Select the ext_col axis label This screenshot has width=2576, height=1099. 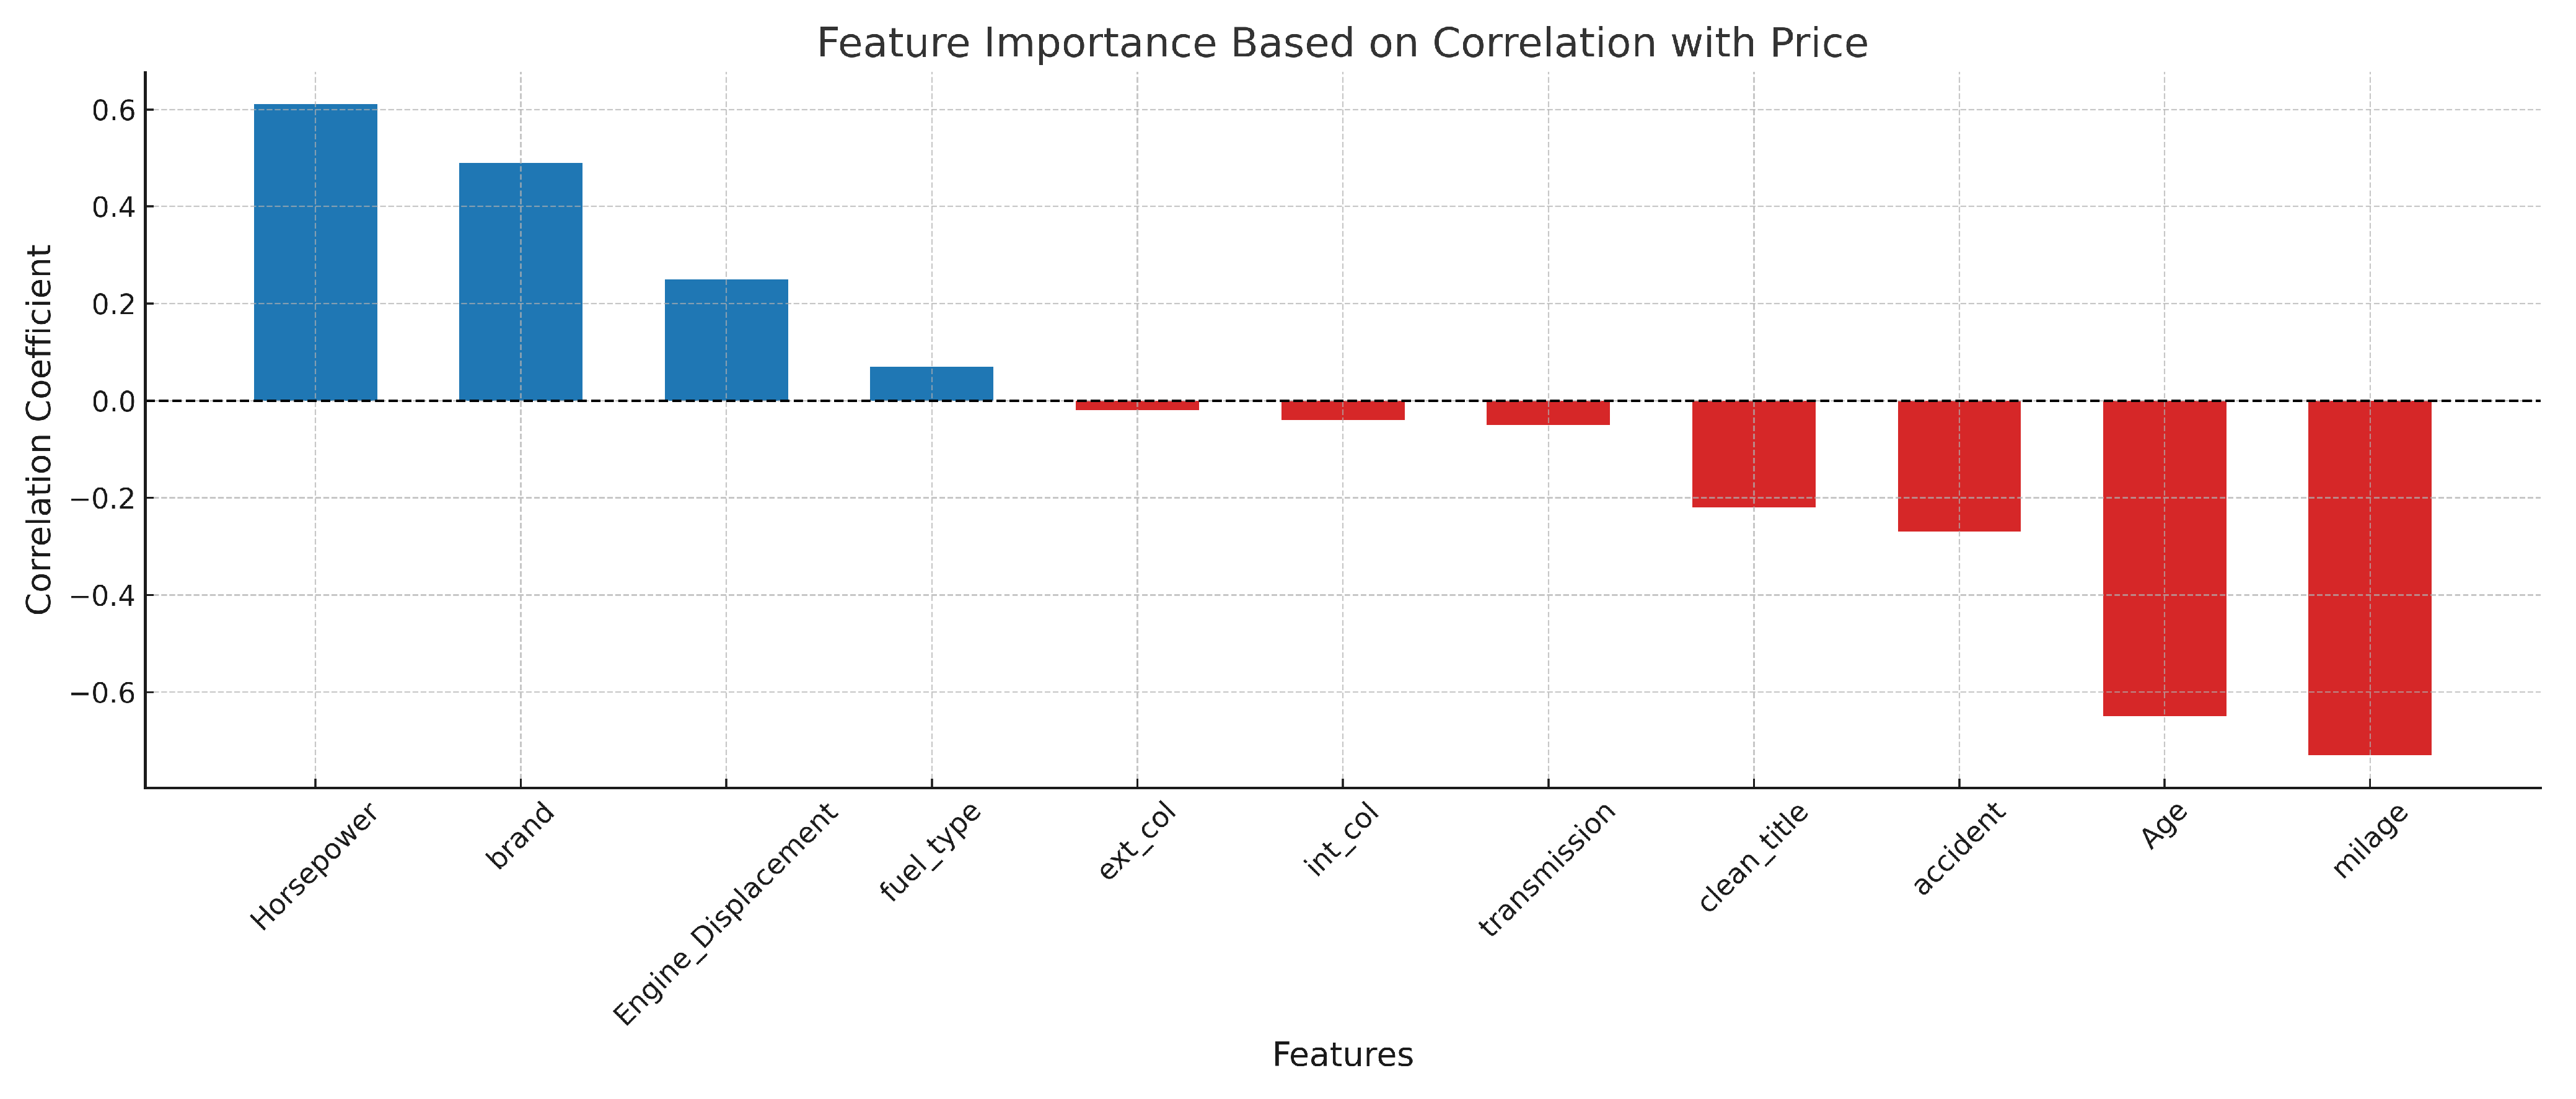(x=1137, y=841)
